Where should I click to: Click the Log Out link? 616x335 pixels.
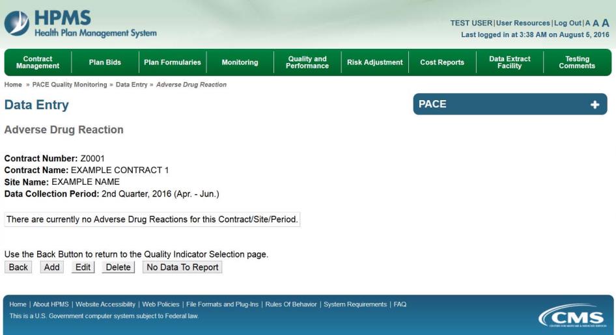[568, 23]
